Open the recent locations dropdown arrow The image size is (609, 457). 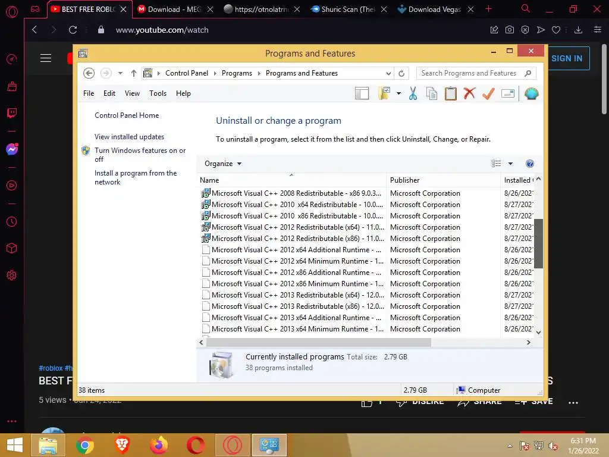[x=120, y=73]
